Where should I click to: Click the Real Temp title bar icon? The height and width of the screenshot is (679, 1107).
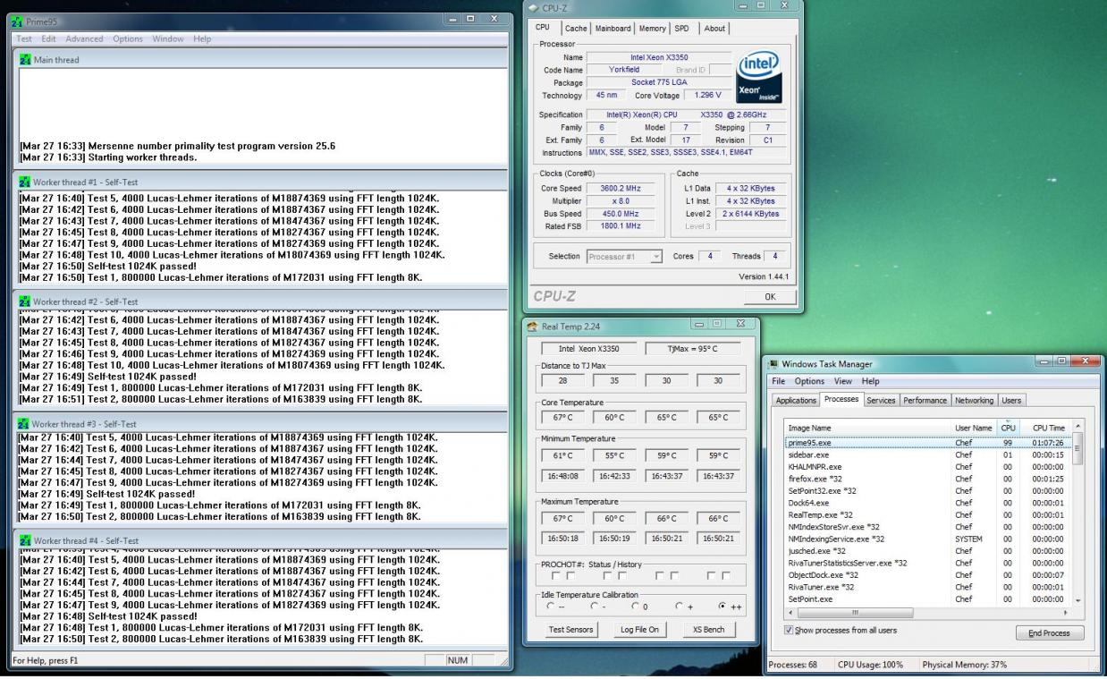[x=534, y=327]
